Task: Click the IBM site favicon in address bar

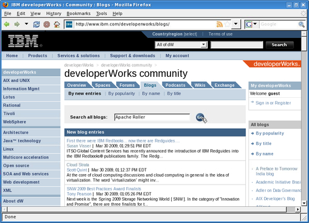Action: point(69,24)
